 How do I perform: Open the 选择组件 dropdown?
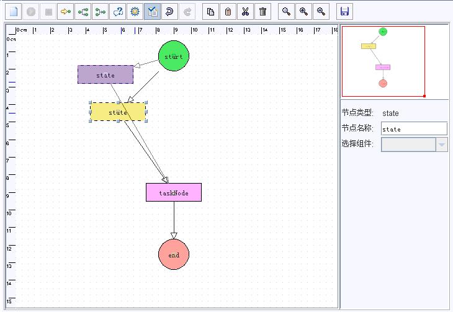(441, 145)
